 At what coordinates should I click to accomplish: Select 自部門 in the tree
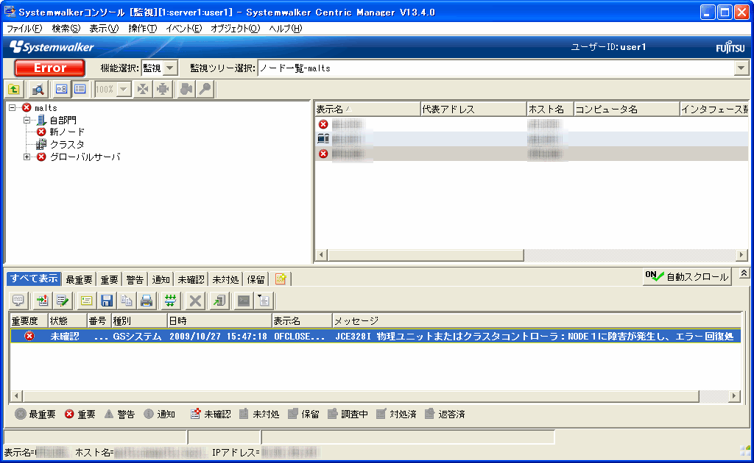tap(63, 120)
